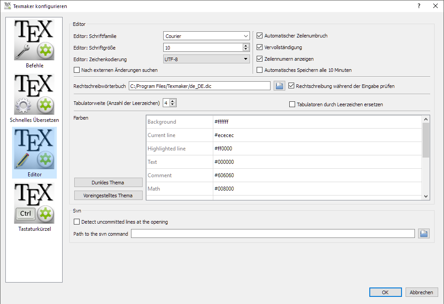Open the Schriftfamilie Courier dropdown

(207, 36)
